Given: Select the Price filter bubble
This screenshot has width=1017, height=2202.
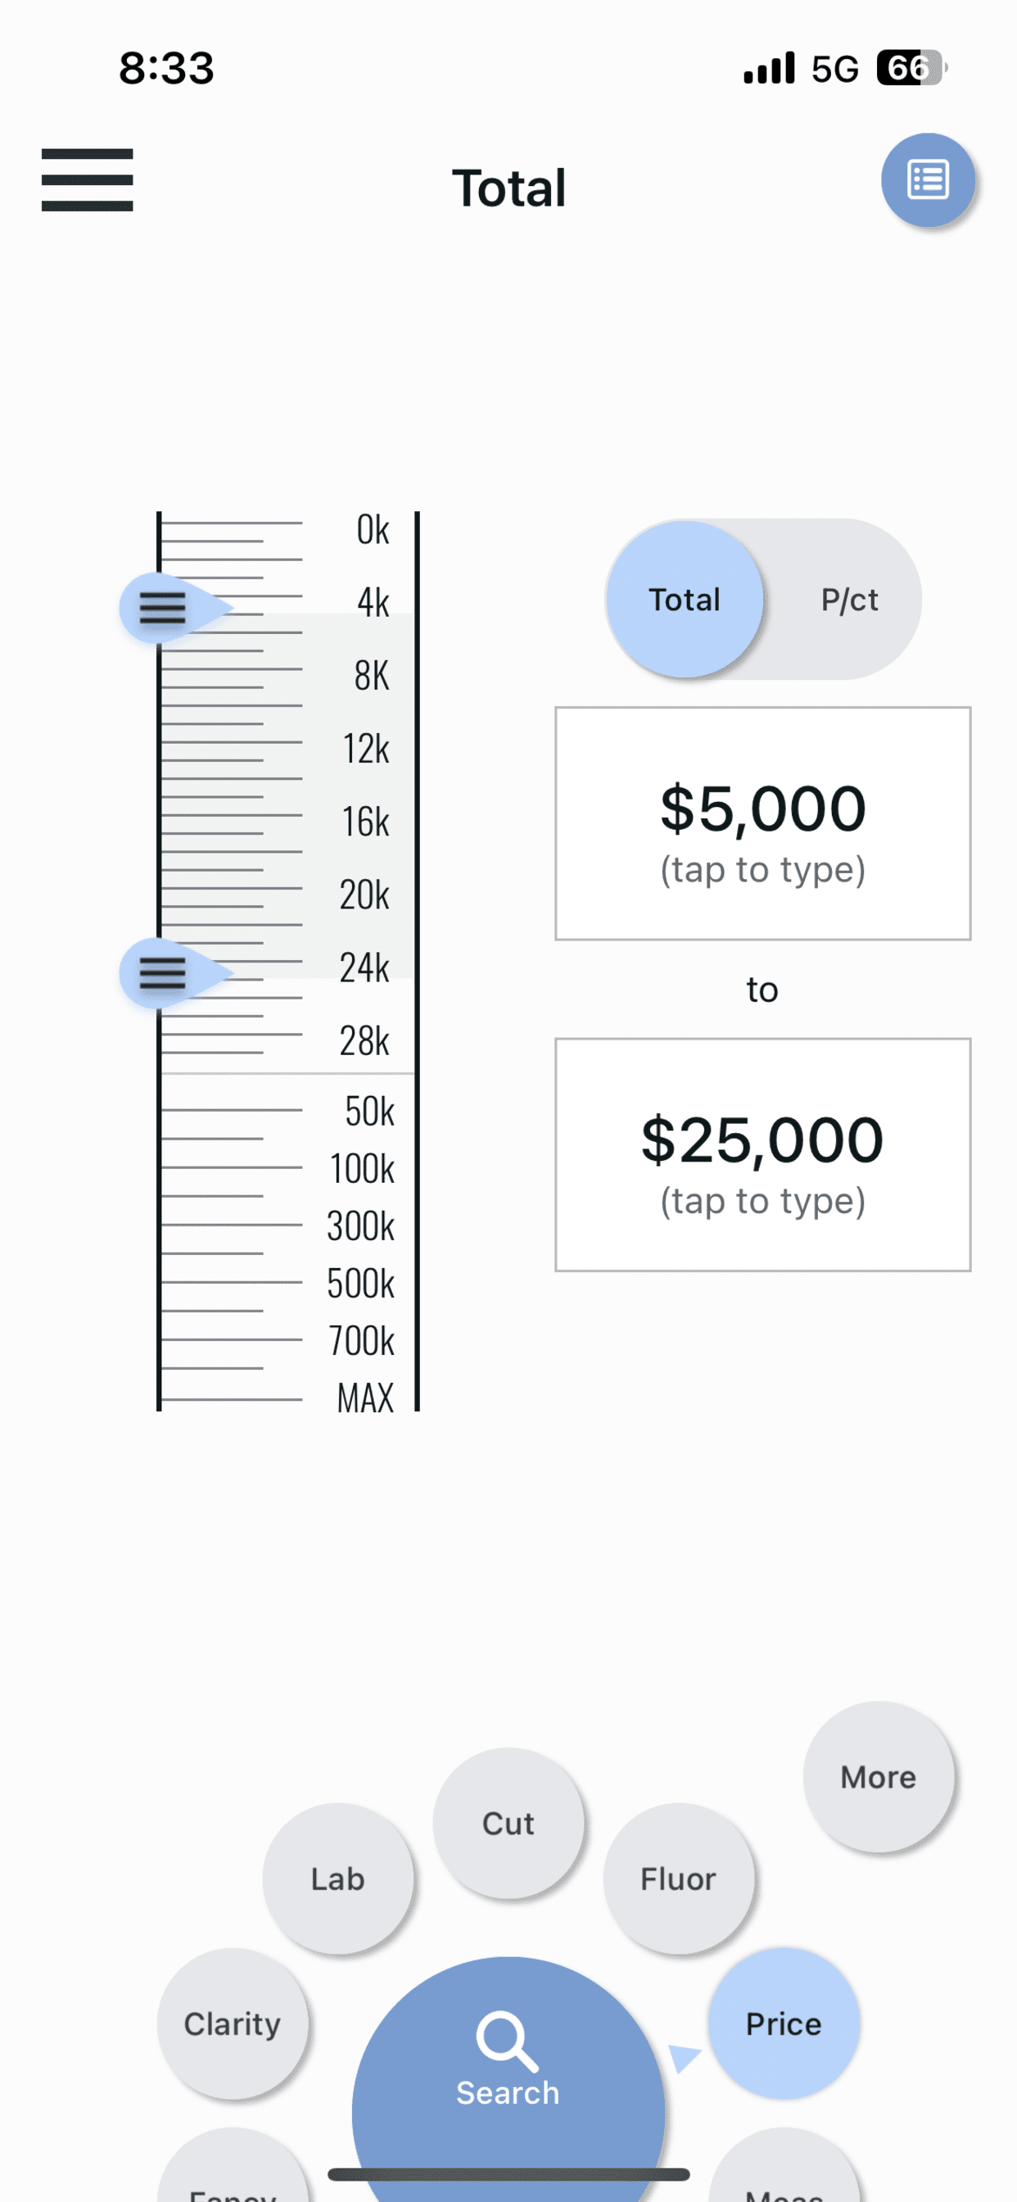Looking at the screenshot, I should pos(784,2023).
